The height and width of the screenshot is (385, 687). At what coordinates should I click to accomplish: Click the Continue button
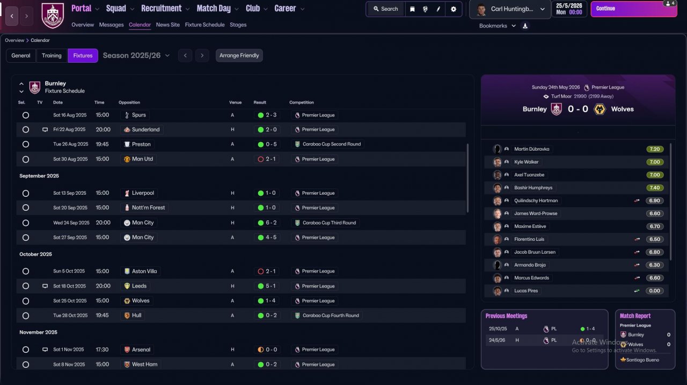[633, 9]
